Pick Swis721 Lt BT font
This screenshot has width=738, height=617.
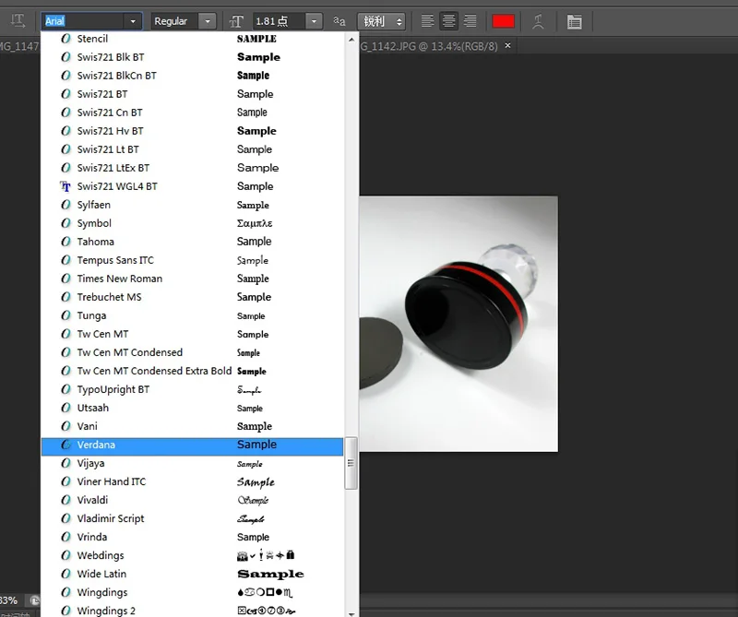[x=192, y=149]
